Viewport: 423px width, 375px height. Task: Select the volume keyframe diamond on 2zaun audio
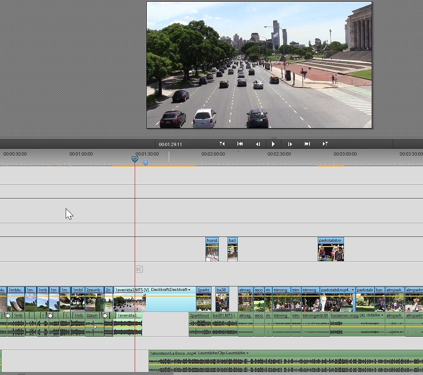95,327
